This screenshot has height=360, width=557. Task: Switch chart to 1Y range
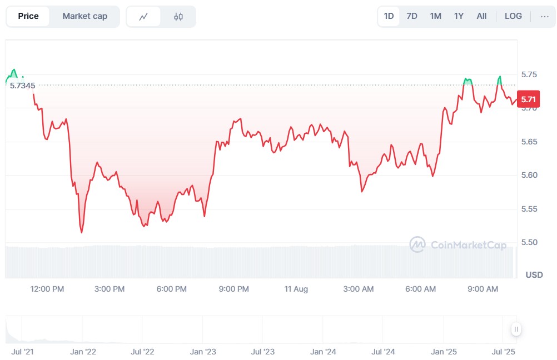coord(459,16)
